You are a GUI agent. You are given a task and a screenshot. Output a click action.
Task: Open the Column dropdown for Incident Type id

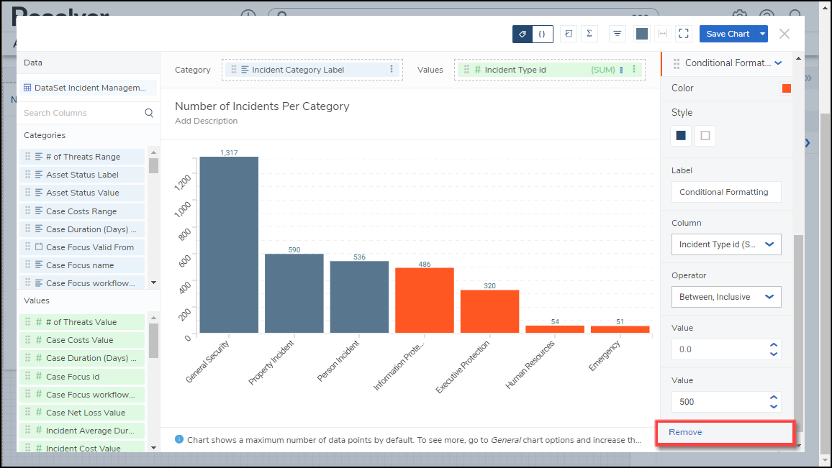(725, 244)
